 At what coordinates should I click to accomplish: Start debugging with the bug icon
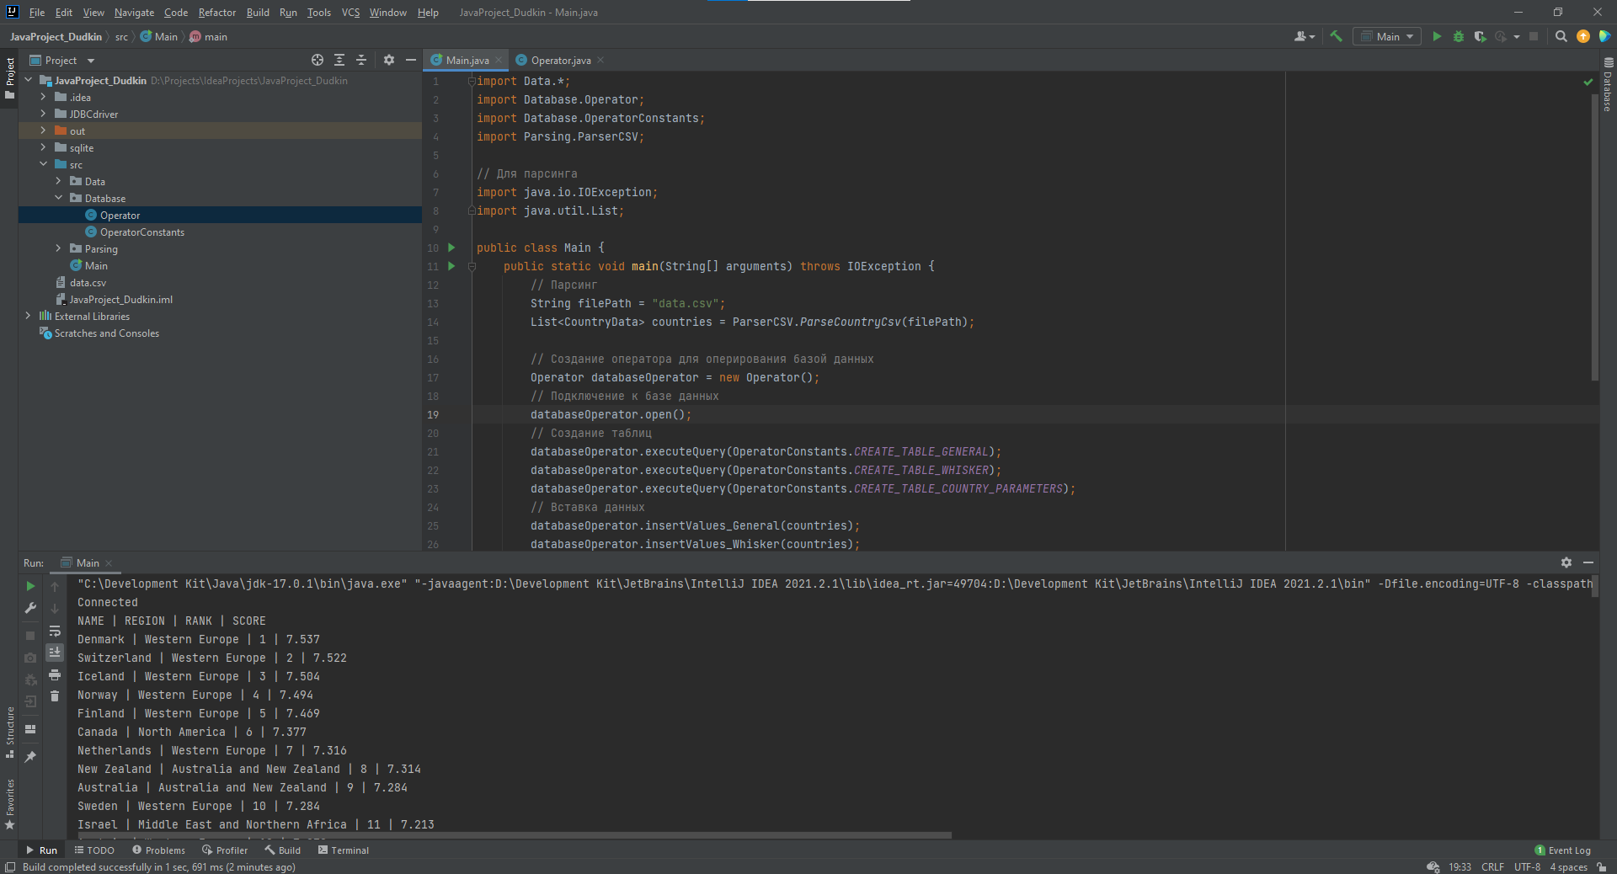pos(1459,36)
